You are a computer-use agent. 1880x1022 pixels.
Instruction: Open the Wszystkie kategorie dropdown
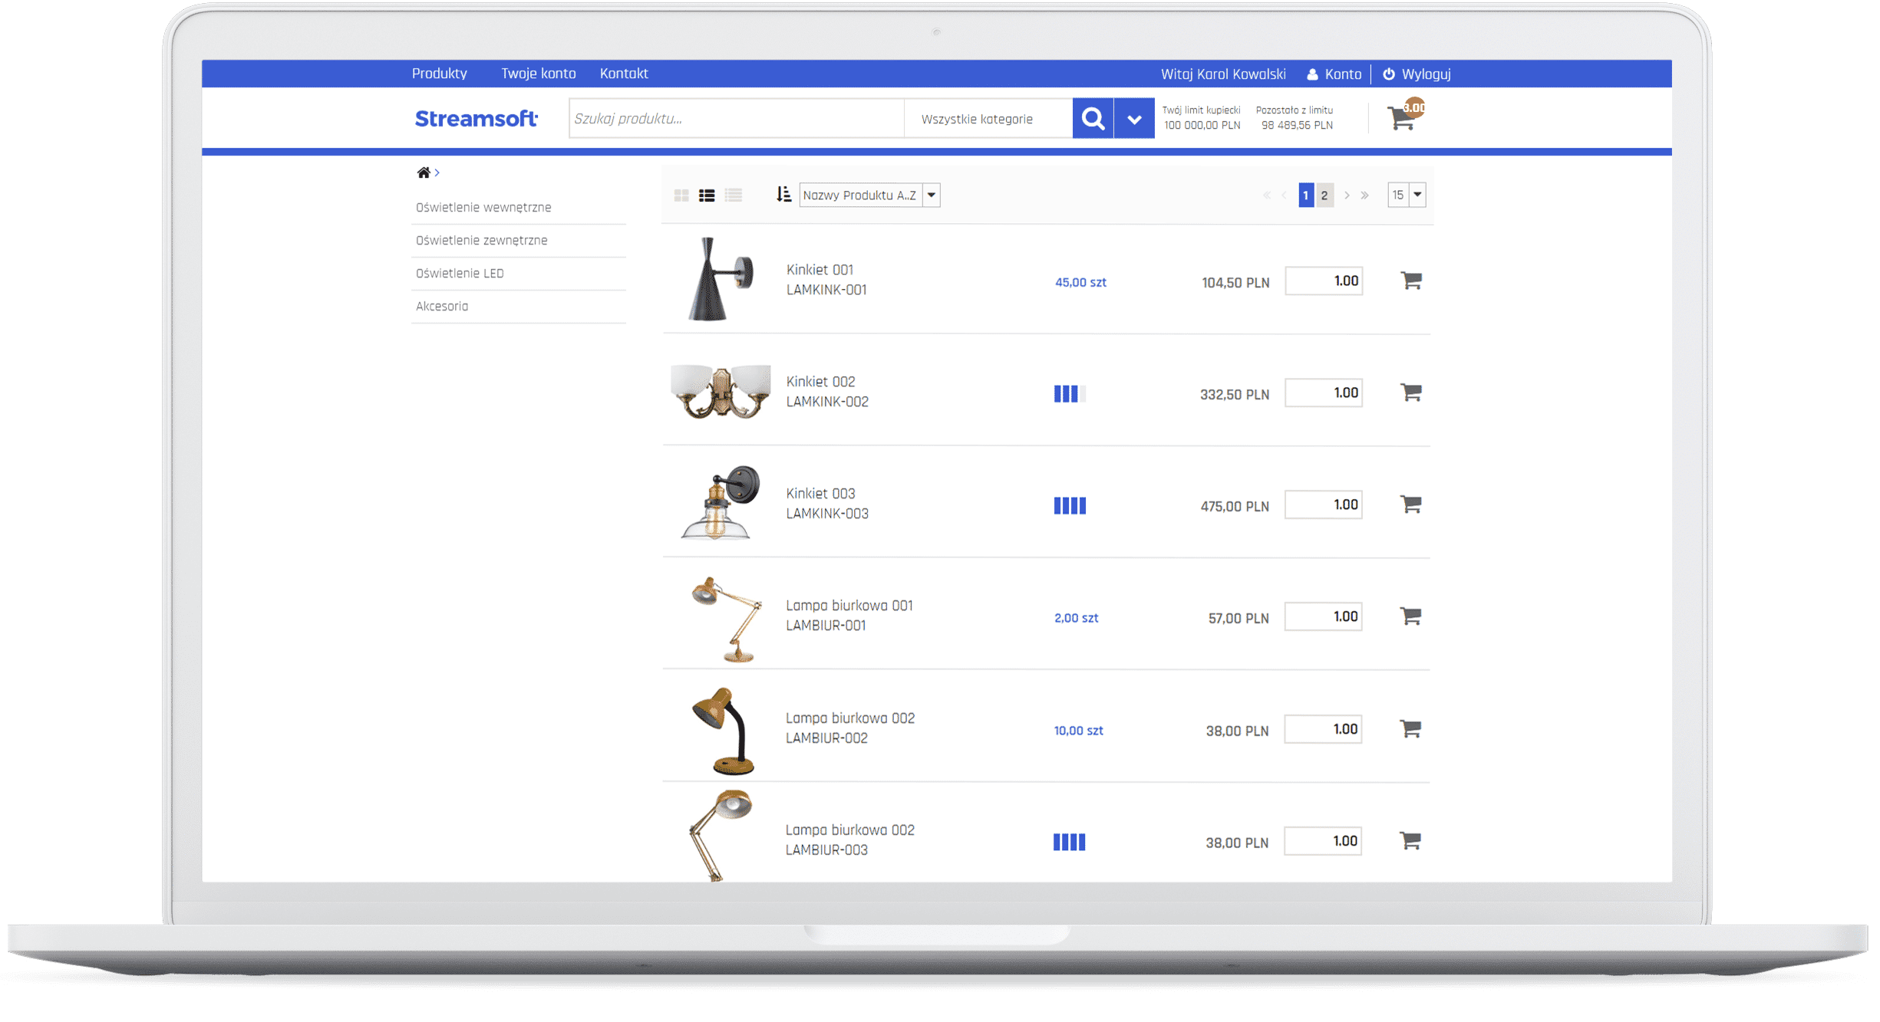click(988, 119)
